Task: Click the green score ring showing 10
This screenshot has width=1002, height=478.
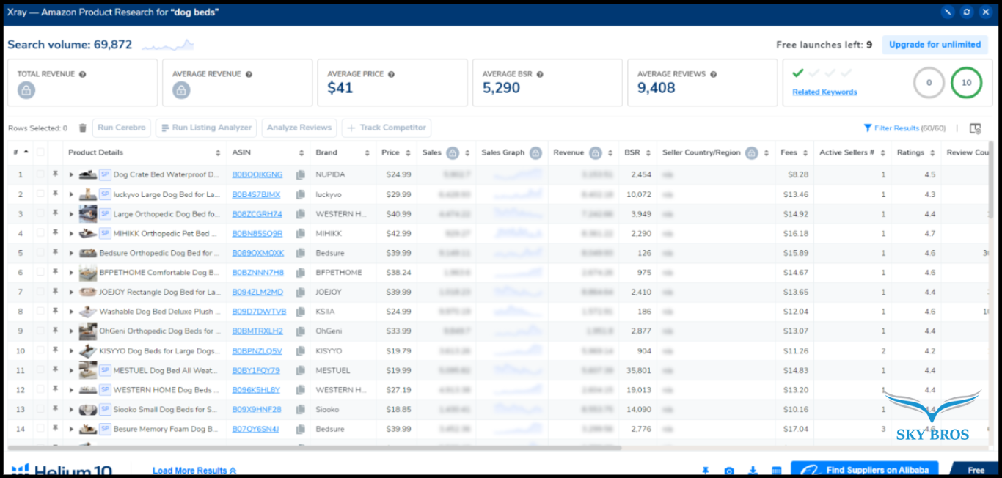Action: 966,82
